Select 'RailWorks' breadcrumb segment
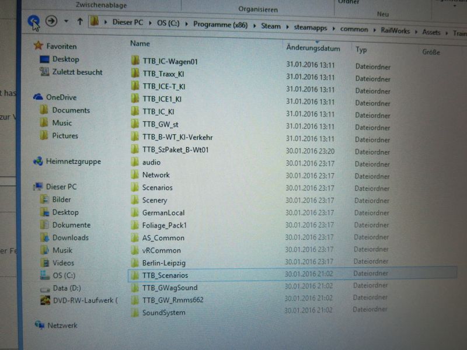This screenshot has height=350, width=467. coord(395,31)
